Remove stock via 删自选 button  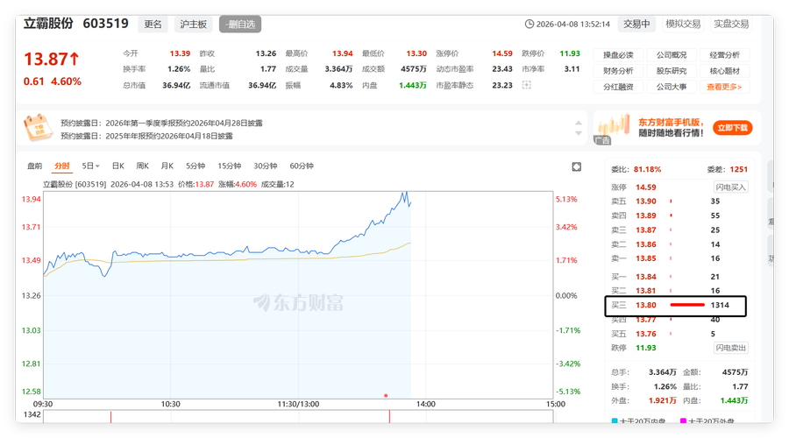click(x=240, y=25)
